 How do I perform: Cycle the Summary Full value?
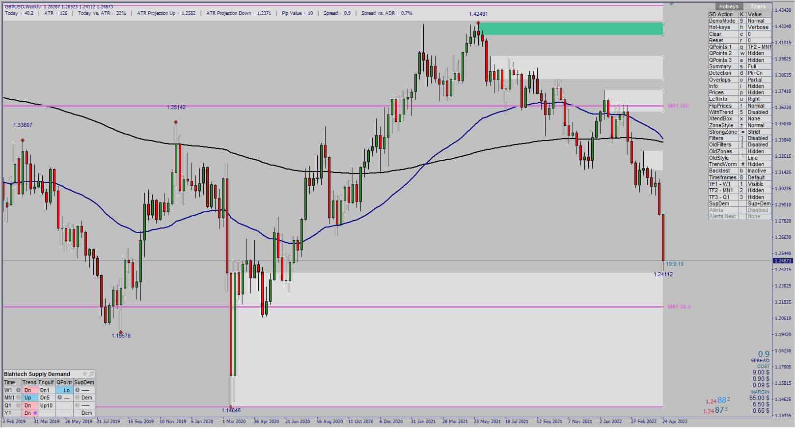[x=759, y=66]
